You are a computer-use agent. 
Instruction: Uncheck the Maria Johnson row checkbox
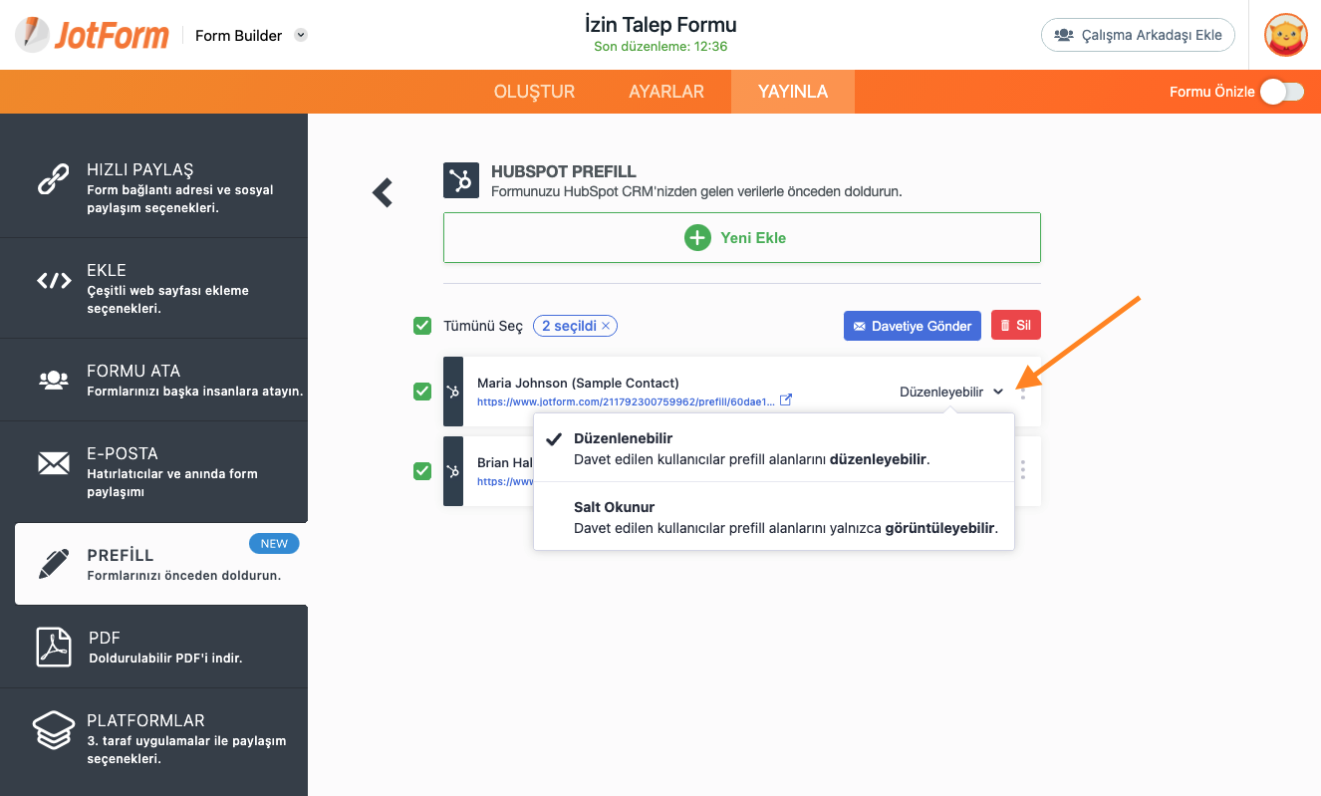coord(422,392)
